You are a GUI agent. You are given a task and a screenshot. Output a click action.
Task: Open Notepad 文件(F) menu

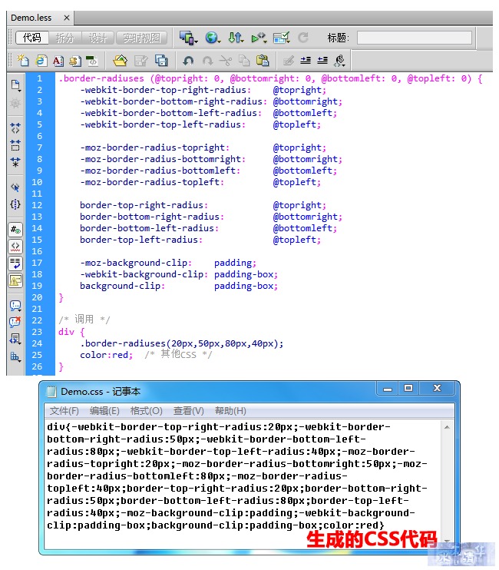pos(64,411)
